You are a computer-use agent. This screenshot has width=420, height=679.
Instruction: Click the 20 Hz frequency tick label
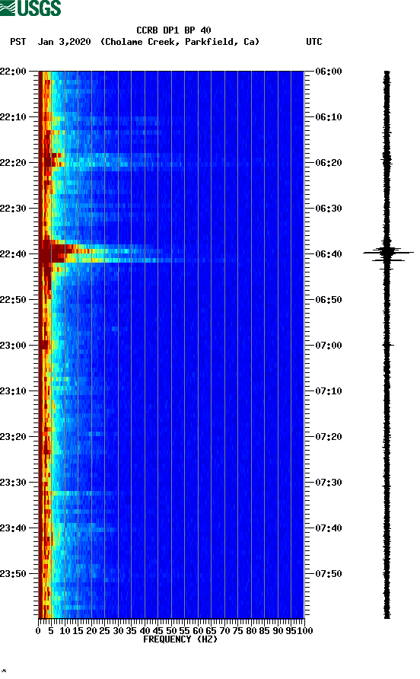pyautogui.click(x=91, y=631)
